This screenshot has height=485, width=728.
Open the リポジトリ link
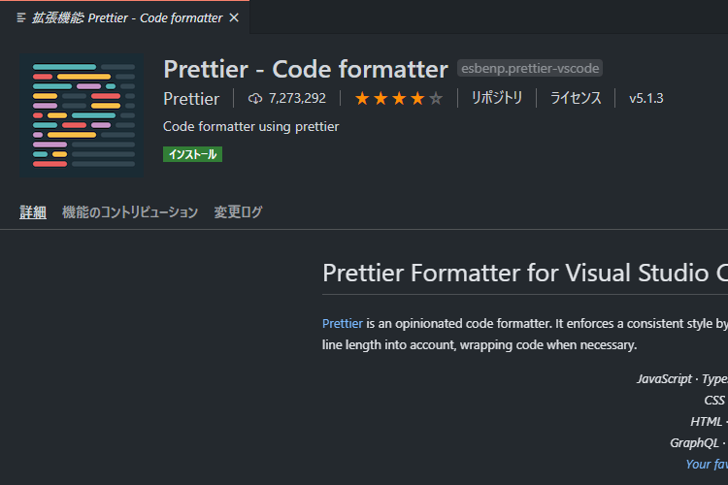click(497, 98)
